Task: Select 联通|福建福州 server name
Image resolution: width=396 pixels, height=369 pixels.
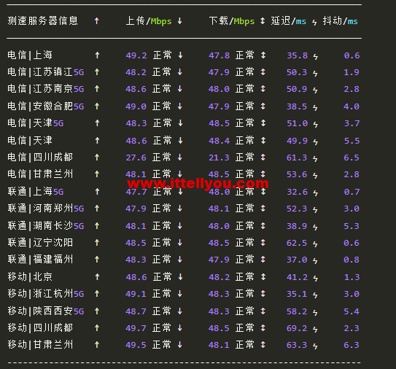Action: coord(40,260)
